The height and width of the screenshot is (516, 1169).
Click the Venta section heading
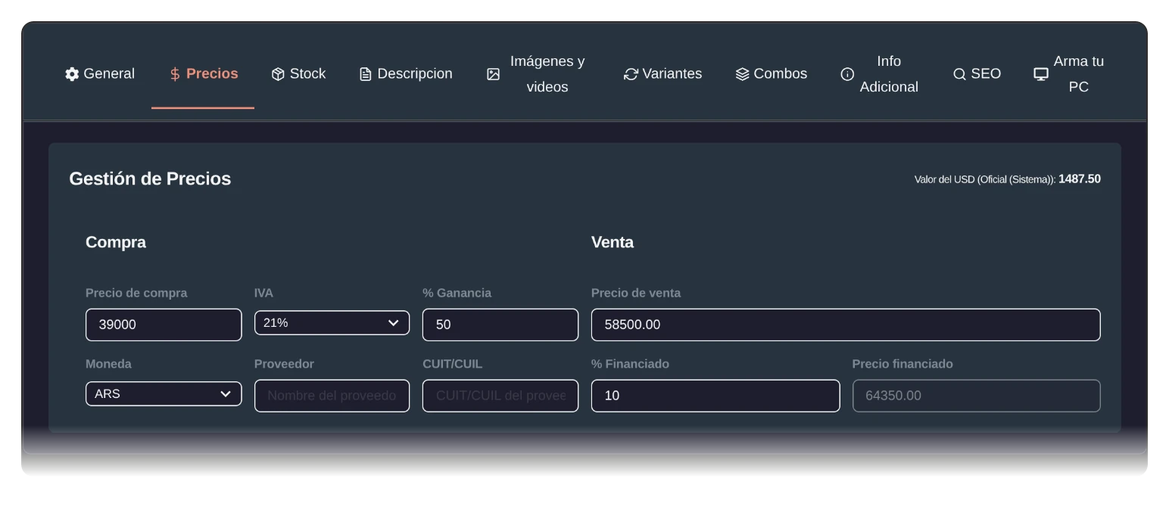pos(613,243)
